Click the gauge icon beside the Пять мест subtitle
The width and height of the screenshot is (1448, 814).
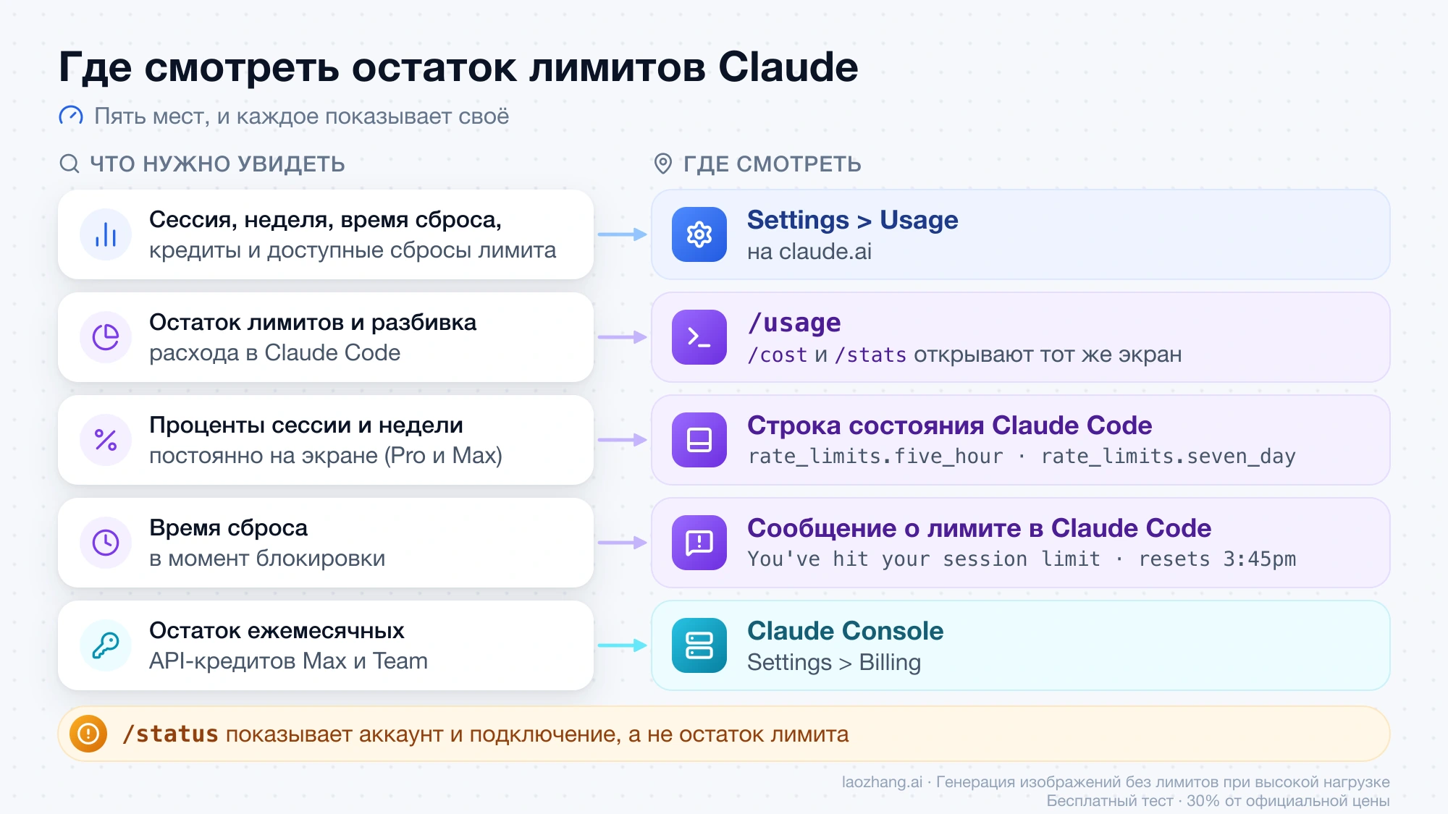pyautogui.click(x=71, y=116)
